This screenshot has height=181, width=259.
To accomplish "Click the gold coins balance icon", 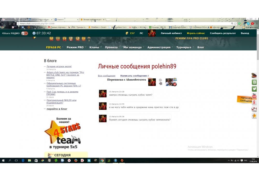I will pyautogui.click(x=127, y=33).
